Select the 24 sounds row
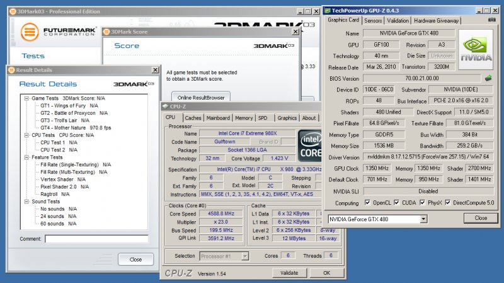Viewport: 504px width, 283px height. 59,216
